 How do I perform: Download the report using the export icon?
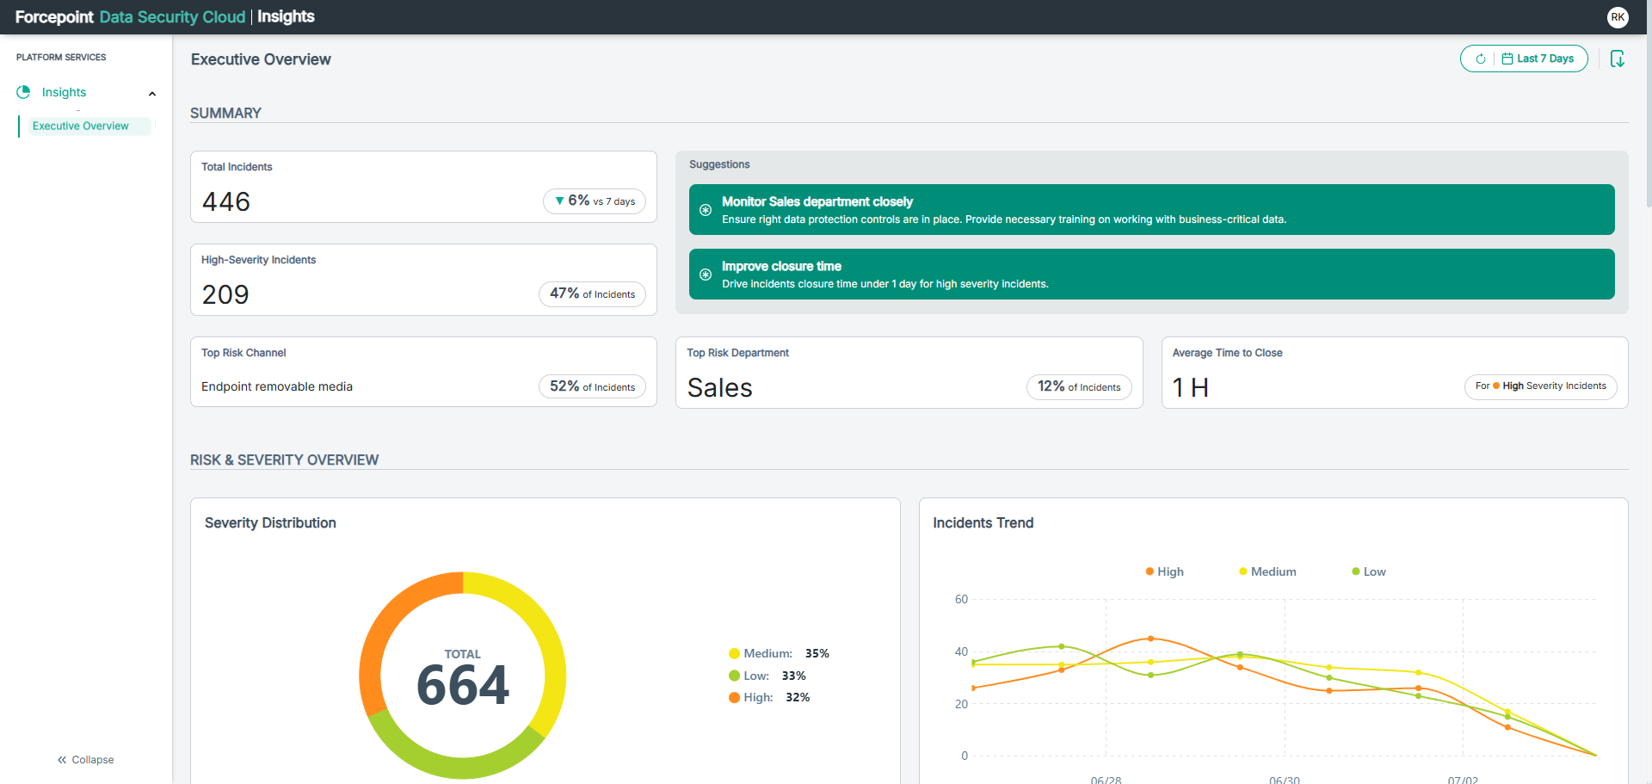point(1618,59)
